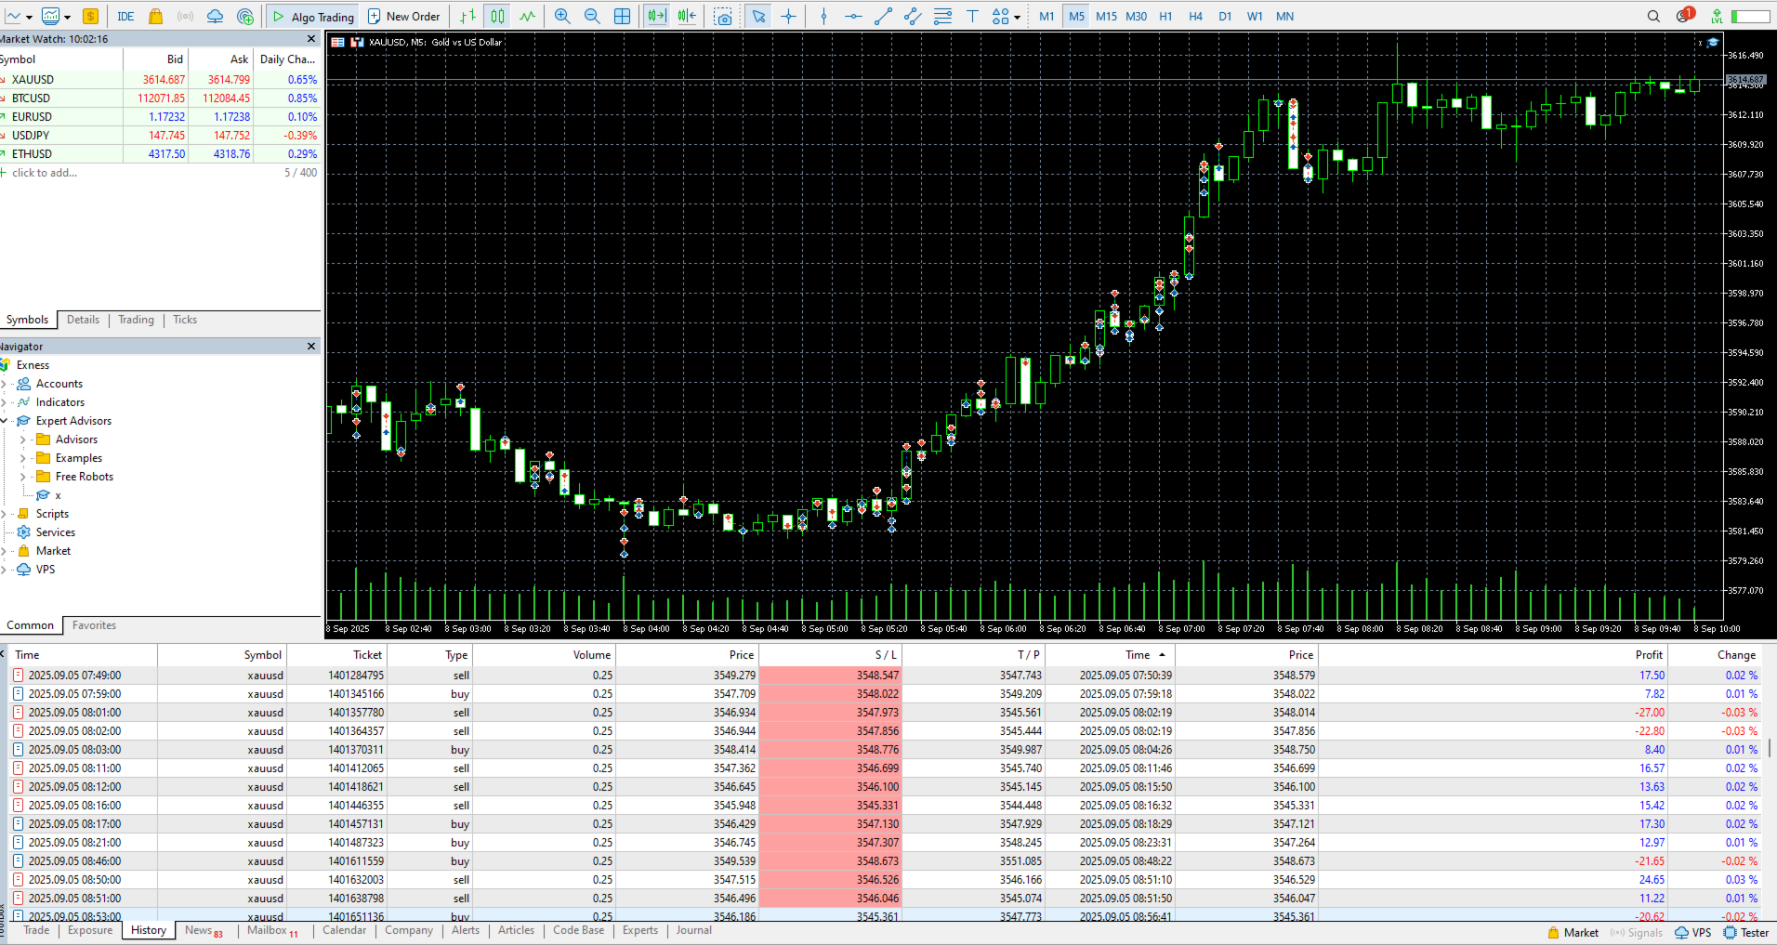
Task: Toggle chart shift from right border
Action: point(687,16)
